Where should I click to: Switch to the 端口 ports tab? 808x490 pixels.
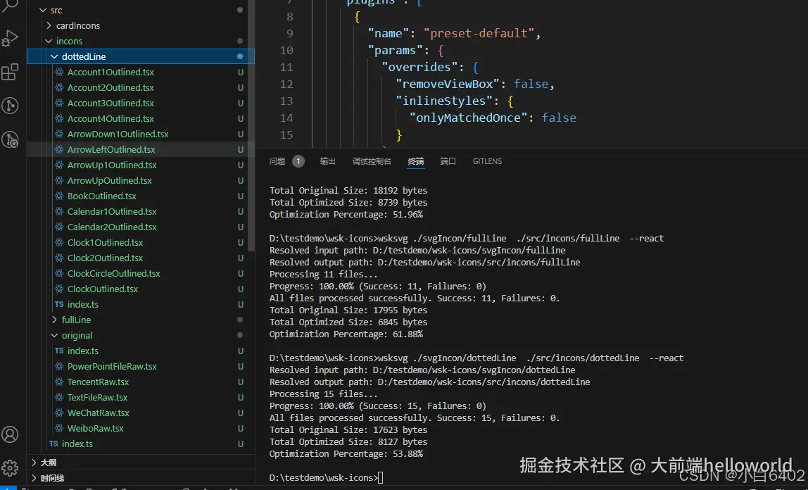pos(448,161)
